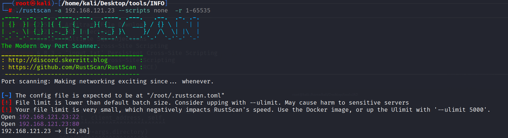This screenshot has height=138, width=508.
Task: Click the blue [~] info marker
Action: [7, 95]
